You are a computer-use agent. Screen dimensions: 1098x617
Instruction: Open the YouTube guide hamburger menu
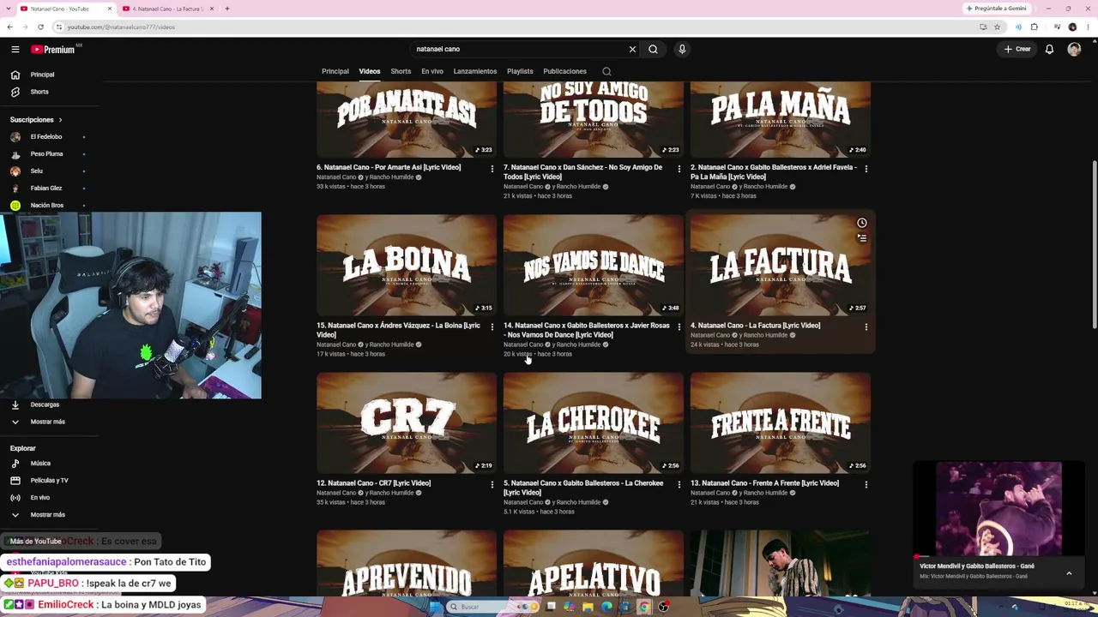pyautogui.click(x=15, y=50)
